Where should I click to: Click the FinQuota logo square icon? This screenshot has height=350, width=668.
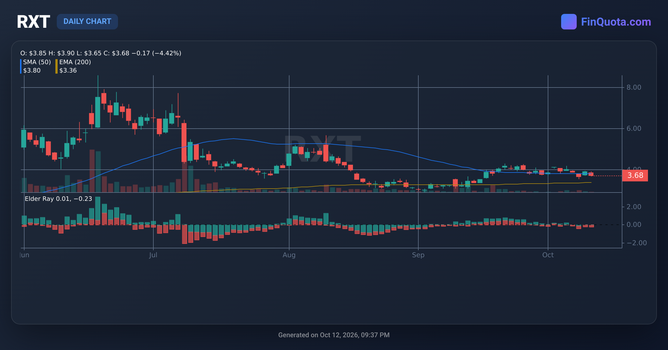click(x=569, y=22)
